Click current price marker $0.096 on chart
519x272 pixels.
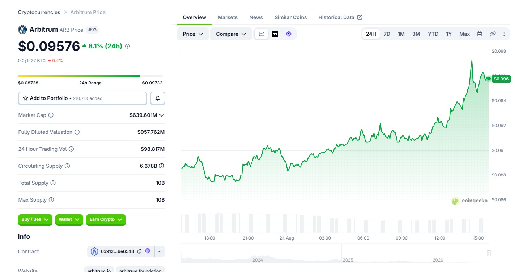coord(501,79)
